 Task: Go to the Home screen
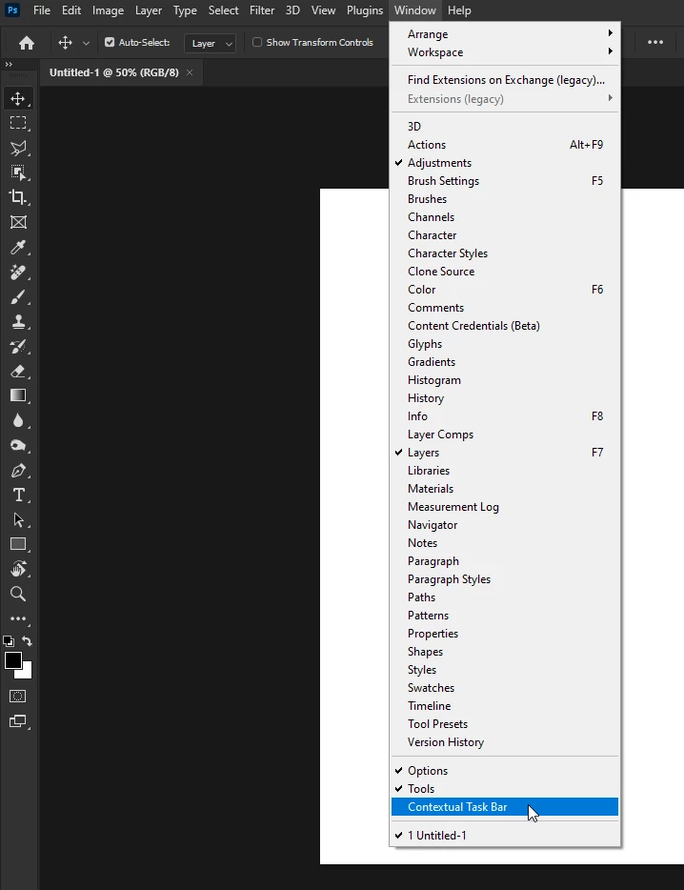pyautogui.click(x=26, y=43)
